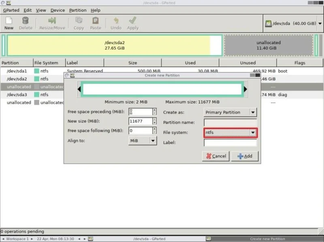Open the Edit menu
The height and width of the screenshot is (242, 324).
[x=28, y=10]
